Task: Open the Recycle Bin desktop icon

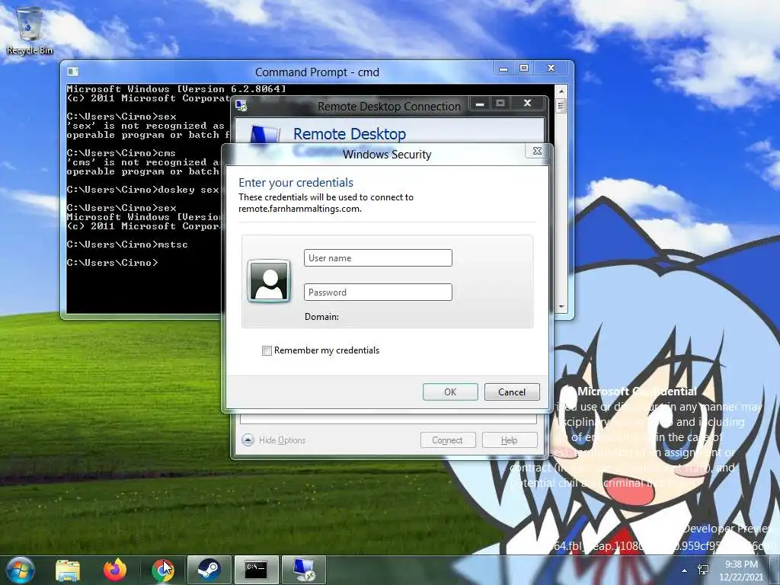Action: [30, 30]
